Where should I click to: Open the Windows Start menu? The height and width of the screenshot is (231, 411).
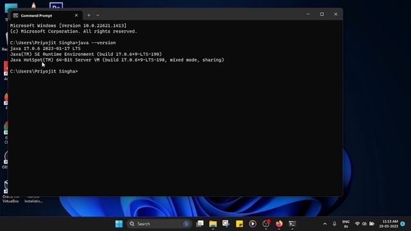pos(119,224)
